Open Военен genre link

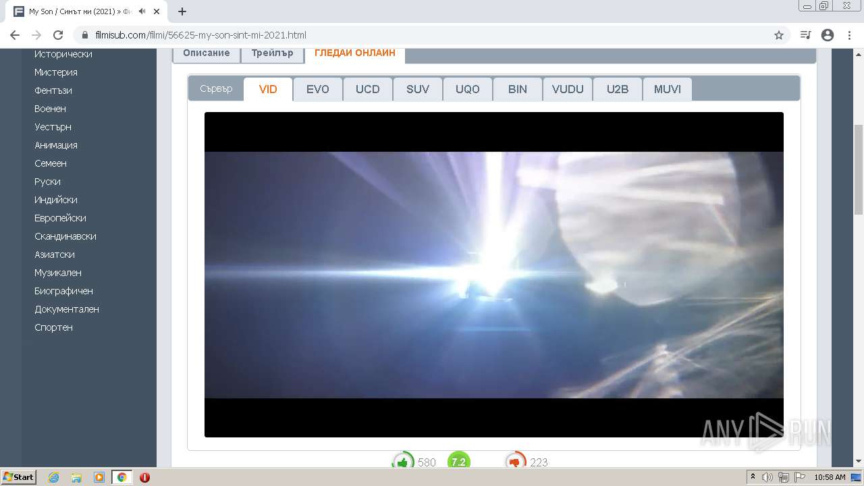pos(50,109)
